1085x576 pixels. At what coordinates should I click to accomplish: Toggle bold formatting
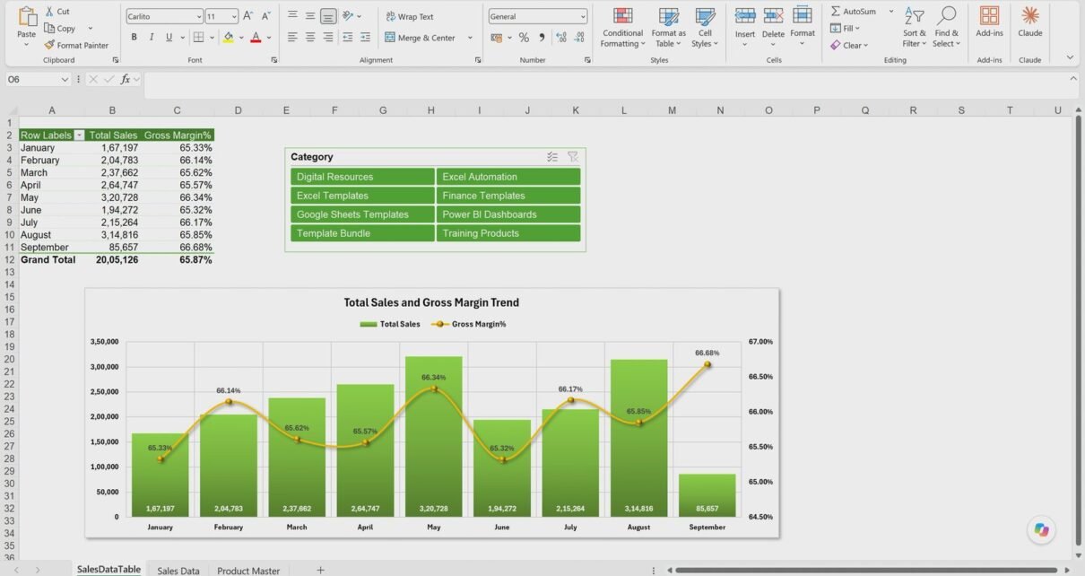135,38
